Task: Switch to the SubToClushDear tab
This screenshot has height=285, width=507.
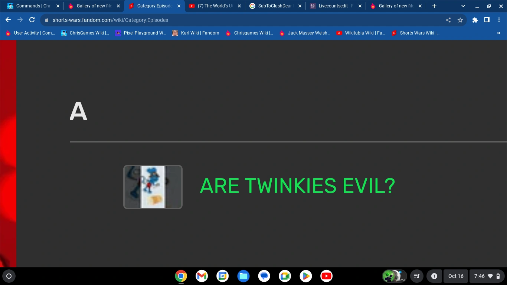Action: coord(274,6)
